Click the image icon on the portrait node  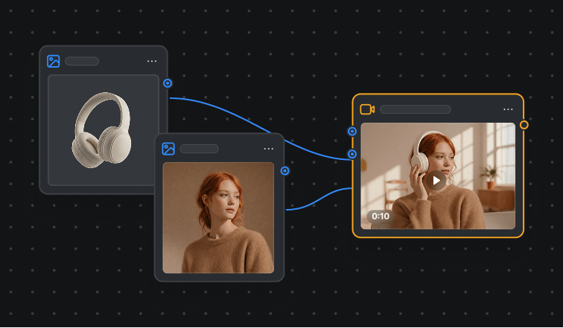point(168,149)
